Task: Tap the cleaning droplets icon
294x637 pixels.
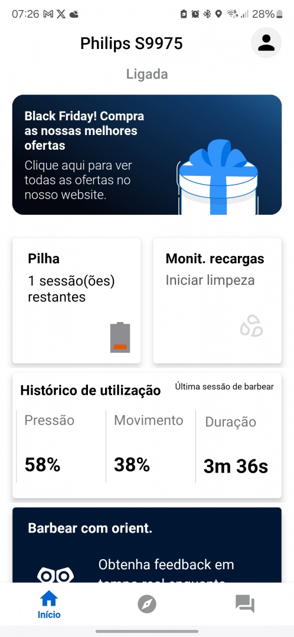Action: click(x=251, y=326)
